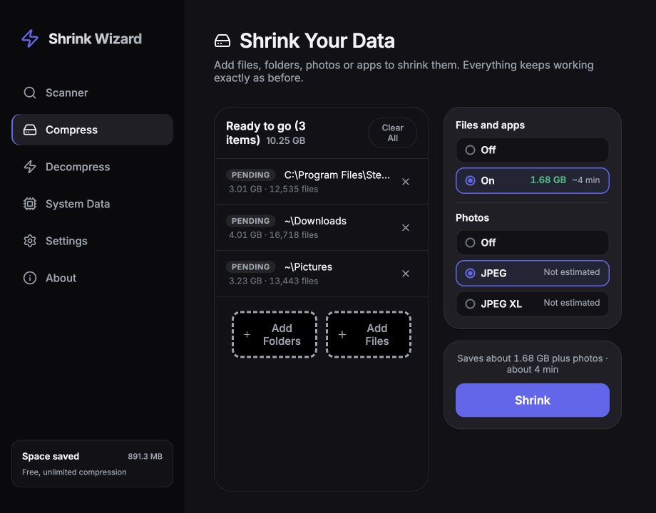Open the Scanner section
Image resolution: width=656 pixels, height=513 pixels.
tap(93, 93)
